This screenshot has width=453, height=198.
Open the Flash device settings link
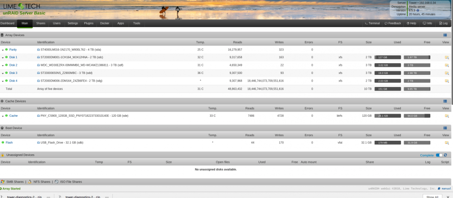pos(9,143)
